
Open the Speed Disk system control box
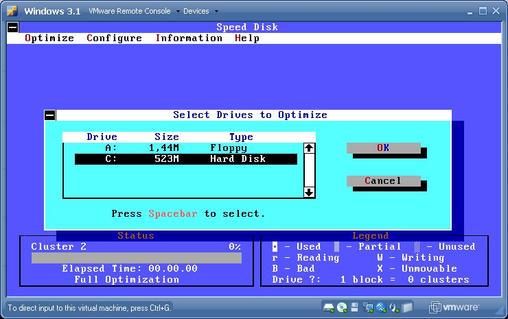click(12, 27)
